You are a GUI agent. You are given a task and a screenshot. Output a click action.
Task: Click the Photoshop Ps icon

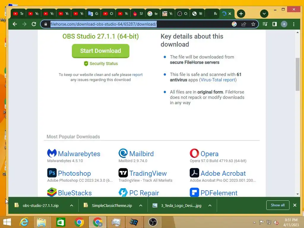[52, 173]
